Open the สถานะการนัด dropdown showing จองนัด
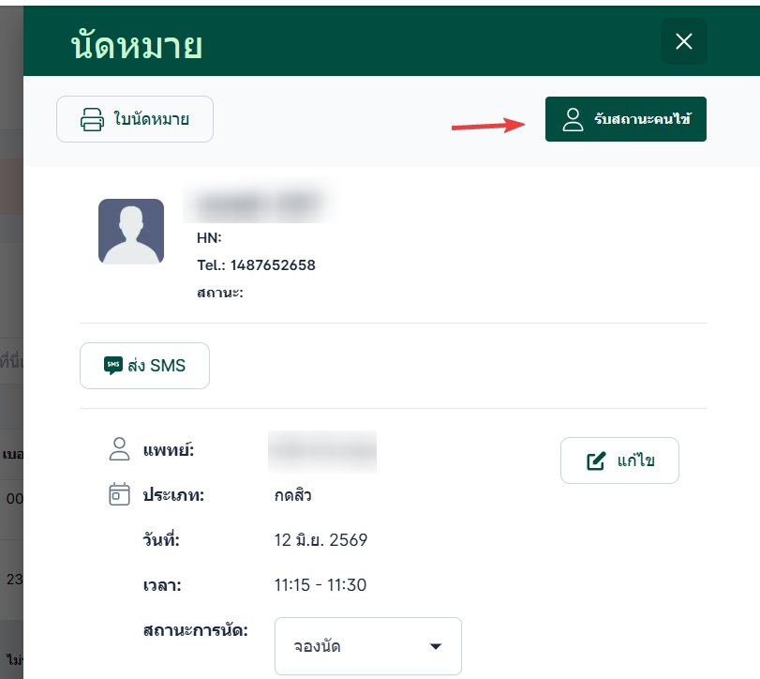Screen dimensions: 760x679 (368, 646)
